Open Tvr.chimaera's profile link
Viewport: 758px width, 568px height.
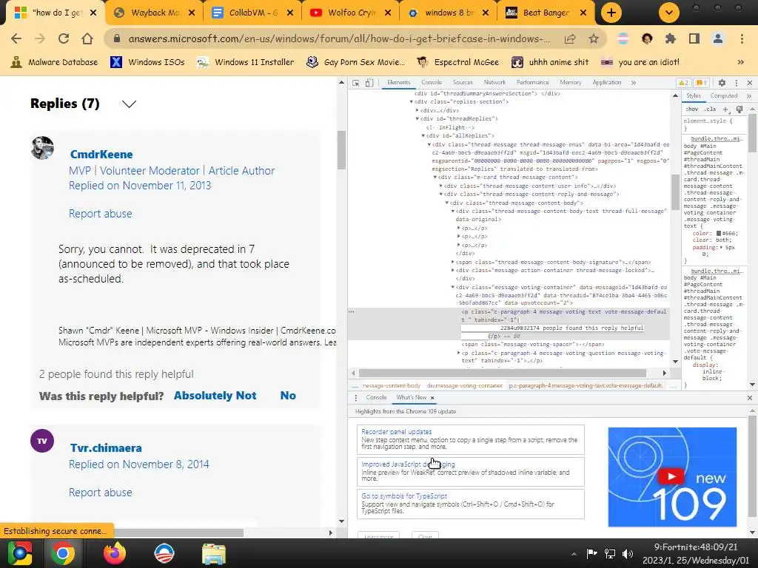click(x=106, y=448)
